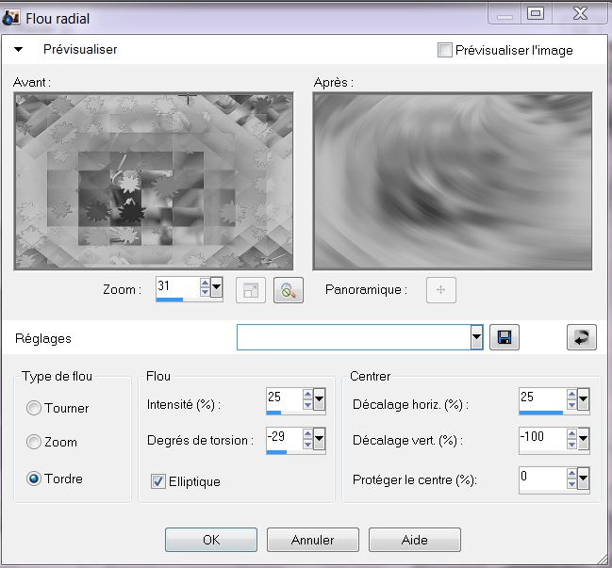Click the blue bar under Décalage horiz. value
612x568 pixels.
tap(541, 412)
